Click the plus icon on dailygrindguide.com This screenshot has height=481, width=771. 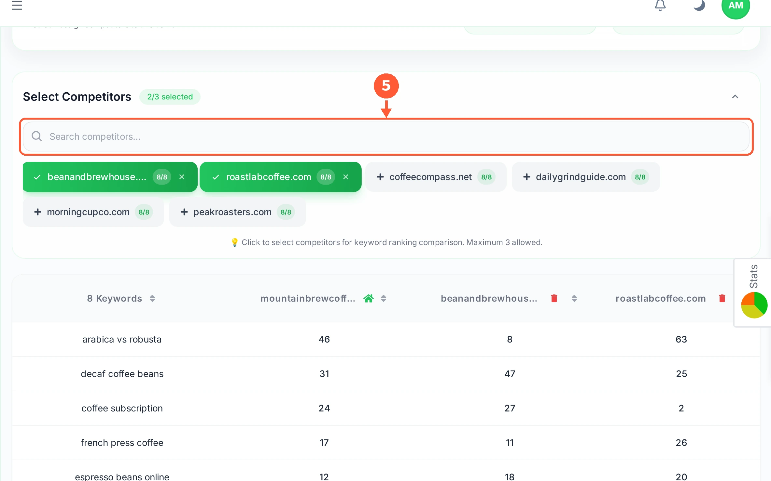[527, 177]
